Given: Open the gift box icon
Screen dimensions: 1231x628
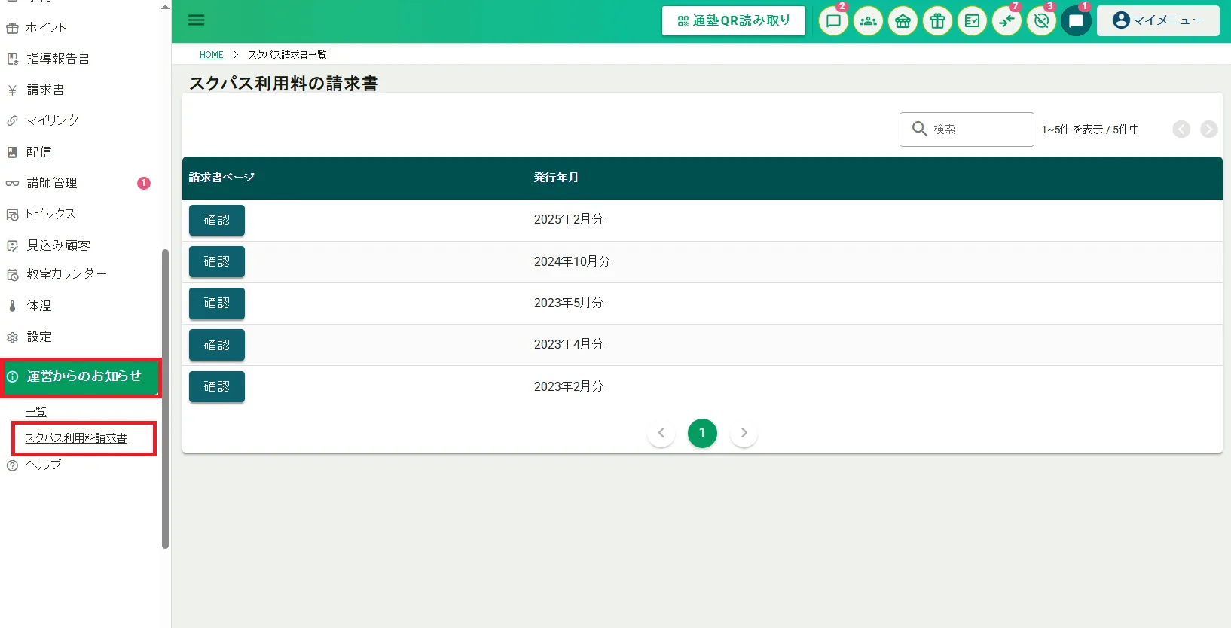Looking at the screenshot, I should [x=937, y=21].
